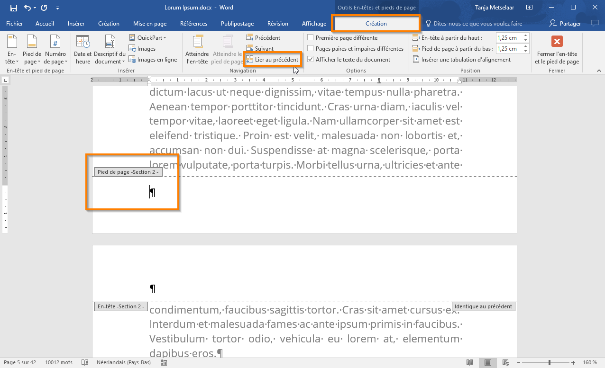Switch to Web Layout view icon
The width and height of the screenshot is (605, 368).
505,362
